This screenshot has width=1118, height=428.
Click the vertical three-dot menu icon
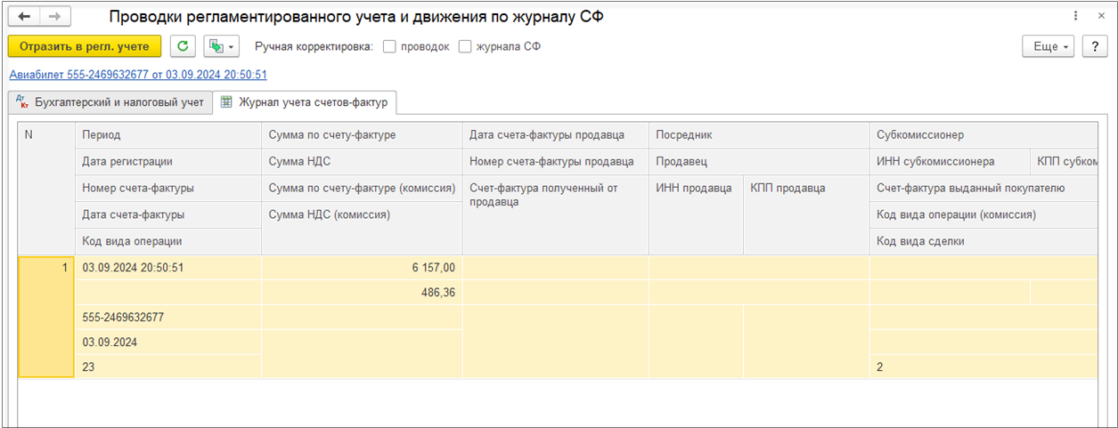pos(1076,17)
